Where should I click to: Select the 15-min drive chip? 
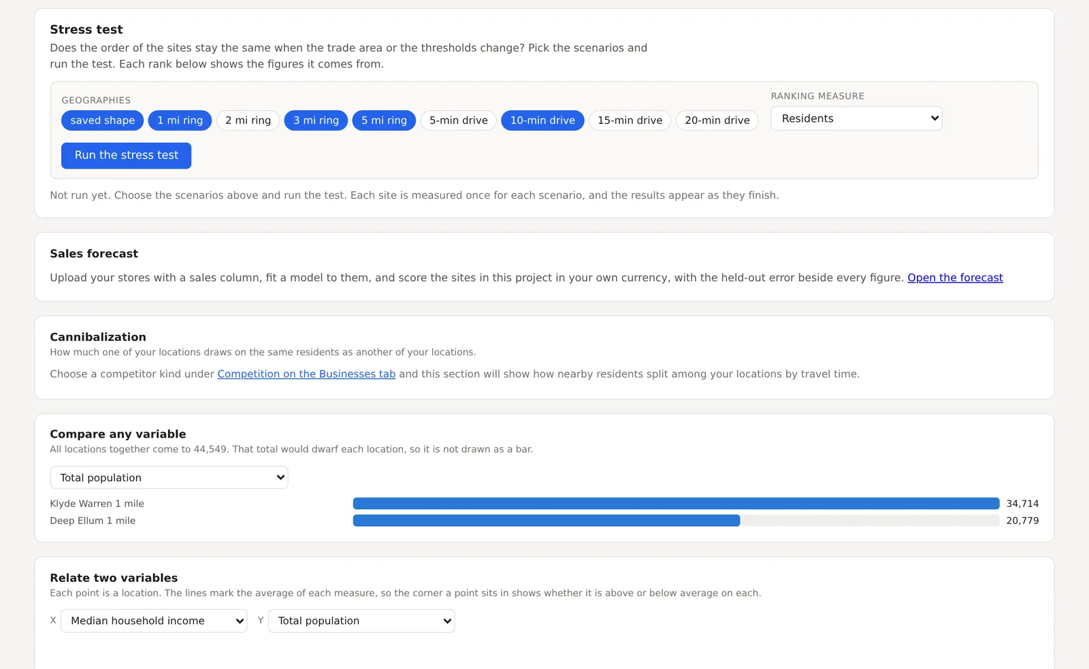(630, 120)
